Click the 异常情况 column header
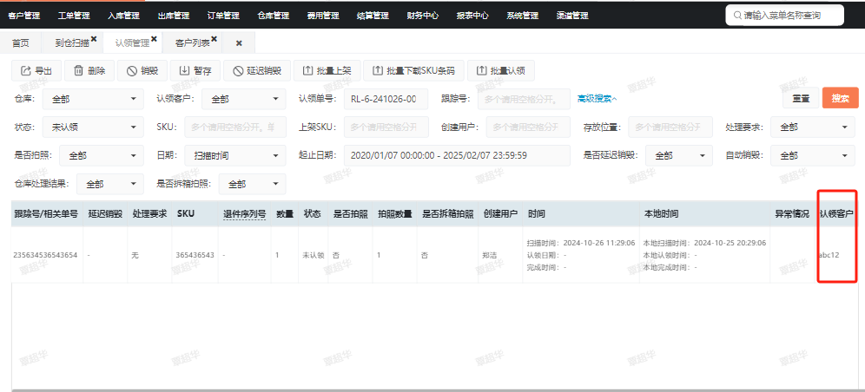Viewport: 865px width, 392px height. [x=792, y=213]
